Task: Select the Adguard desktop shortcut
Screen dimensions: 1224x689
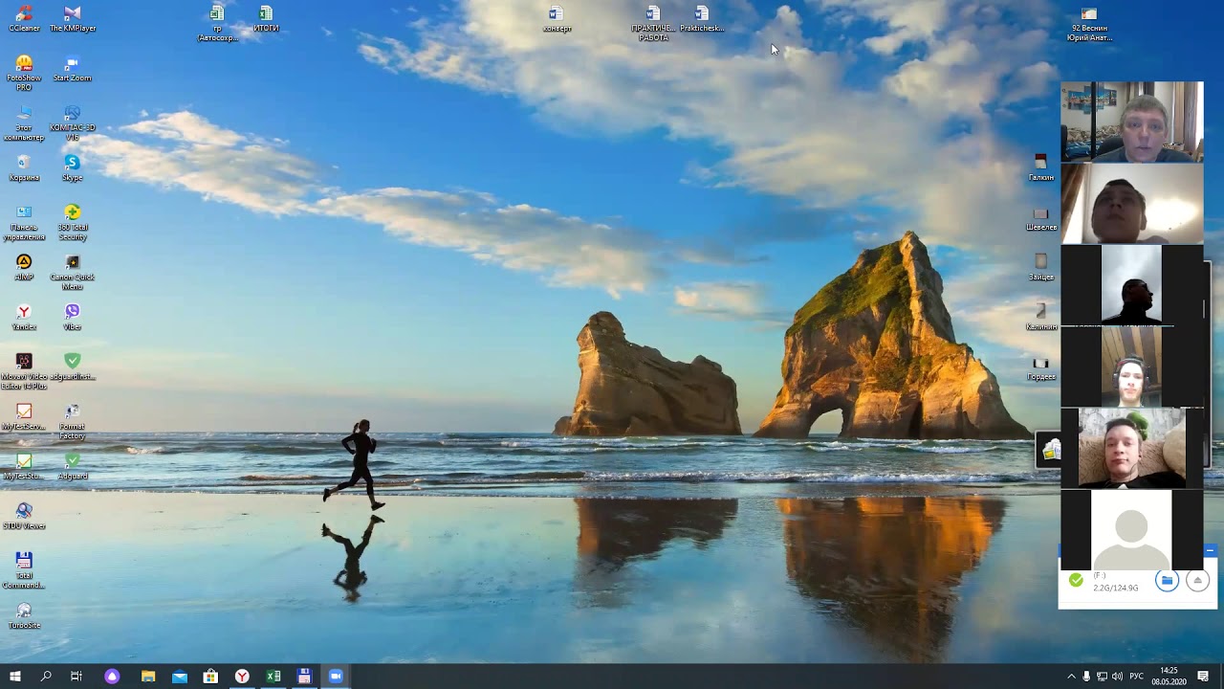Action: click(x=73, y=466)
